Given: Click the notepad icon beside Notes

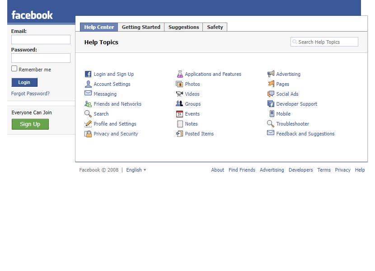Looking at the screenshot, I should click(x=180, y=124).
